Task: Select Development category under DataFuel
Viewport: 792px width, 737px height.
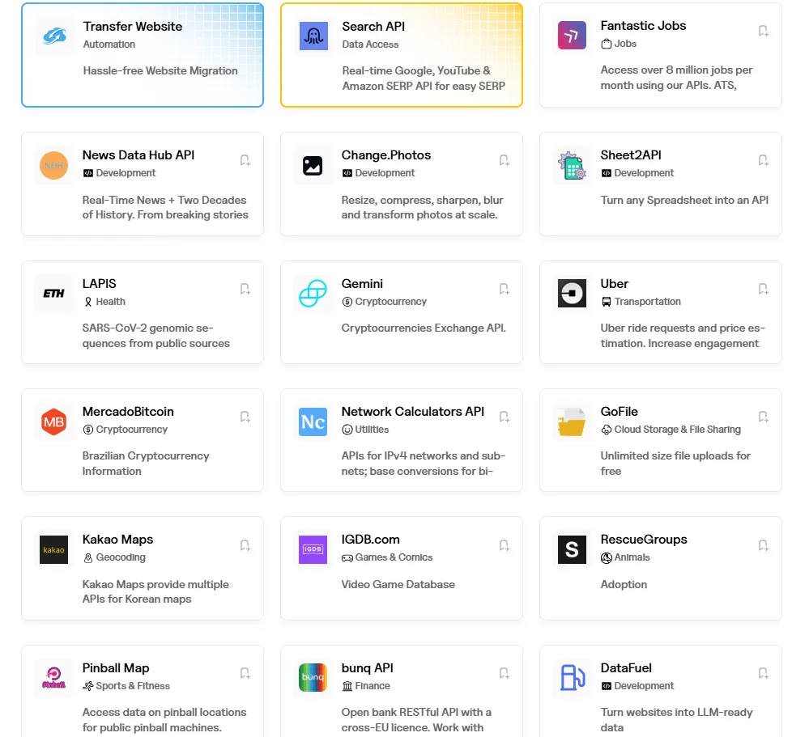Action: tap(637, 686)
